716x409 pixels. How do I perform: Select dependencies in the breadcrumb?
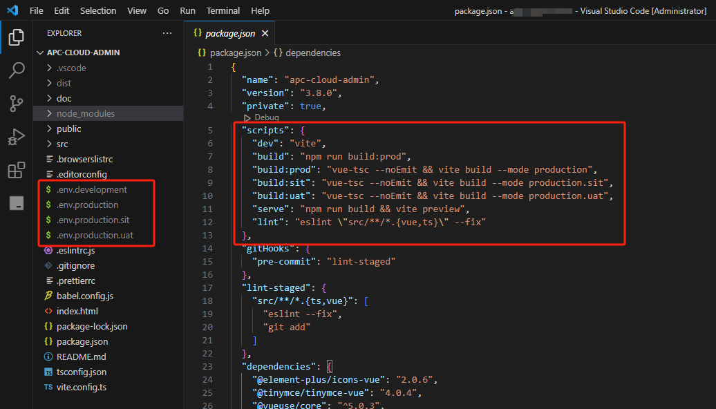click(x=312, y=53)
